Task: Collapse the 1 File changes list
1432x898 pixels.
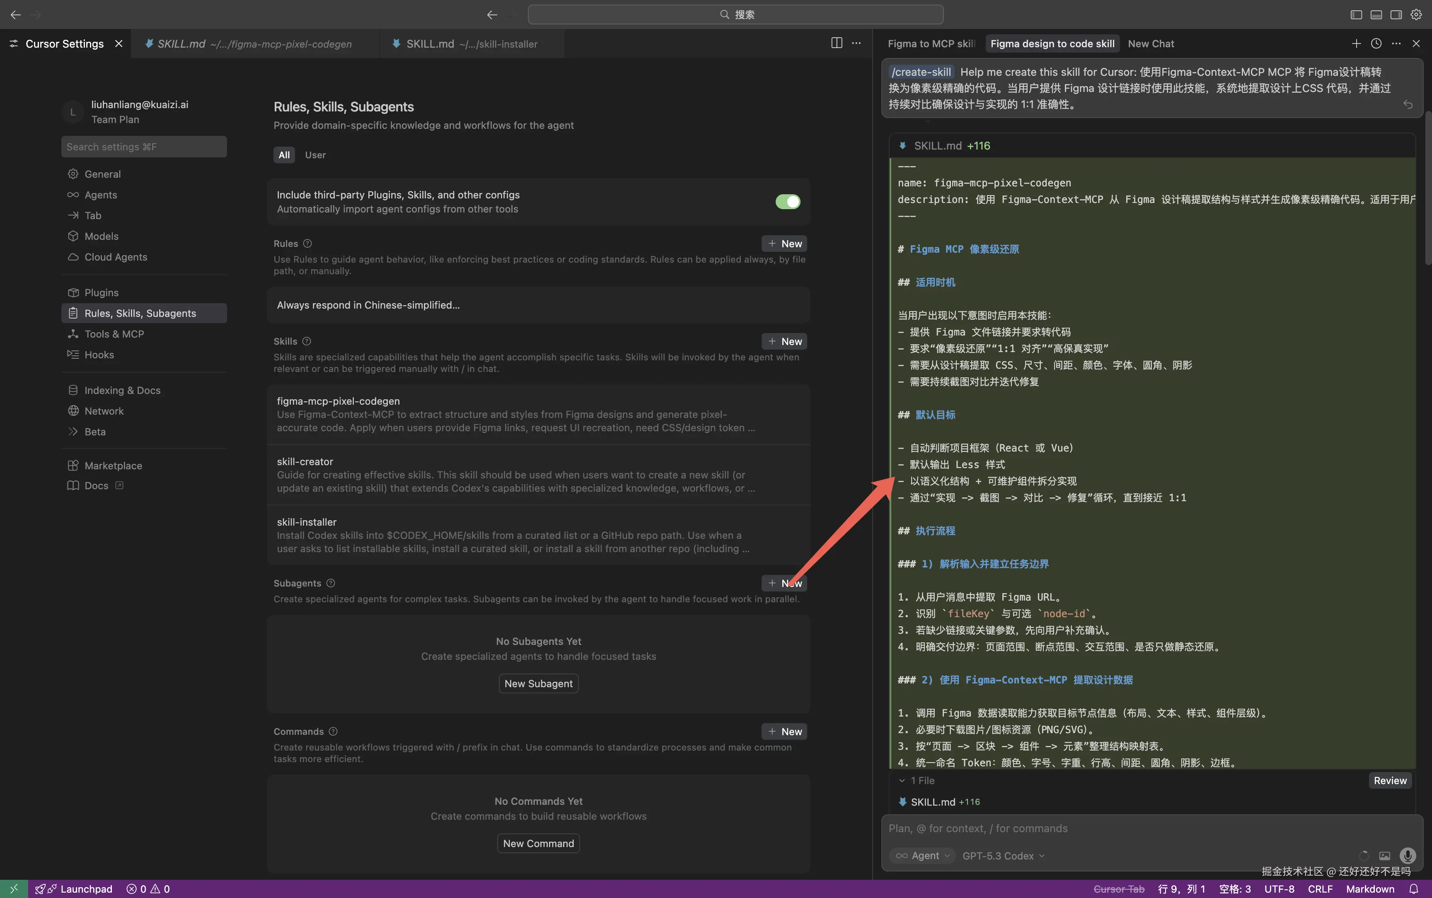Action: pos(902,780)
